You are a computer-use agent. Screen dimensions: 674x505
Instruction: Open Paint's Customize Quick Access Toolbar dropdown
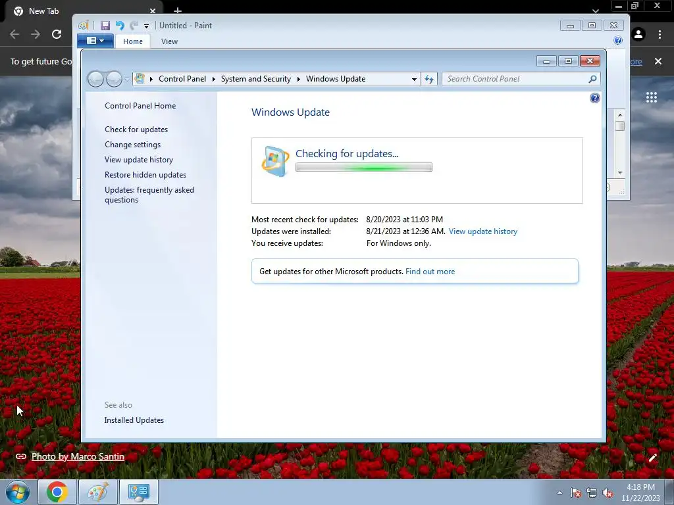(x=146, y=26)
